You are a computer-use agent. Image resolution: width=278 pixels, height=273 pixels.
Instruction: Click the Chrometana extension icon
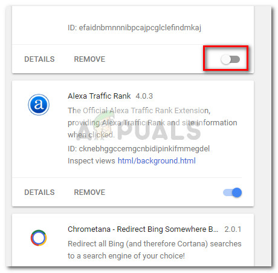coord(39,238)
